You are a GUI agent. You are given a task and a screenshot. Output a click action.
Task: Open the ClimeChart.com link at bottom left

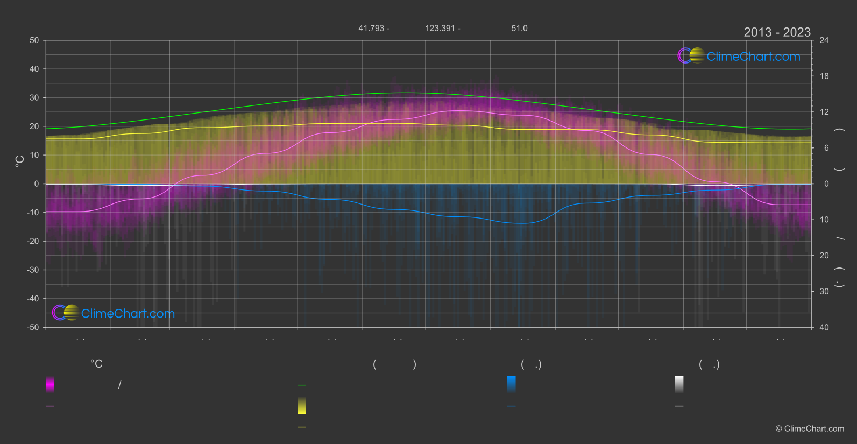(128, 313)
